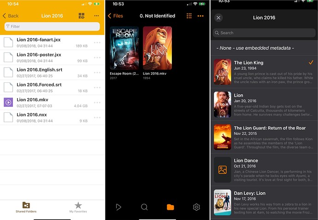Focus the Search field in metadata picker

(264, 33)
